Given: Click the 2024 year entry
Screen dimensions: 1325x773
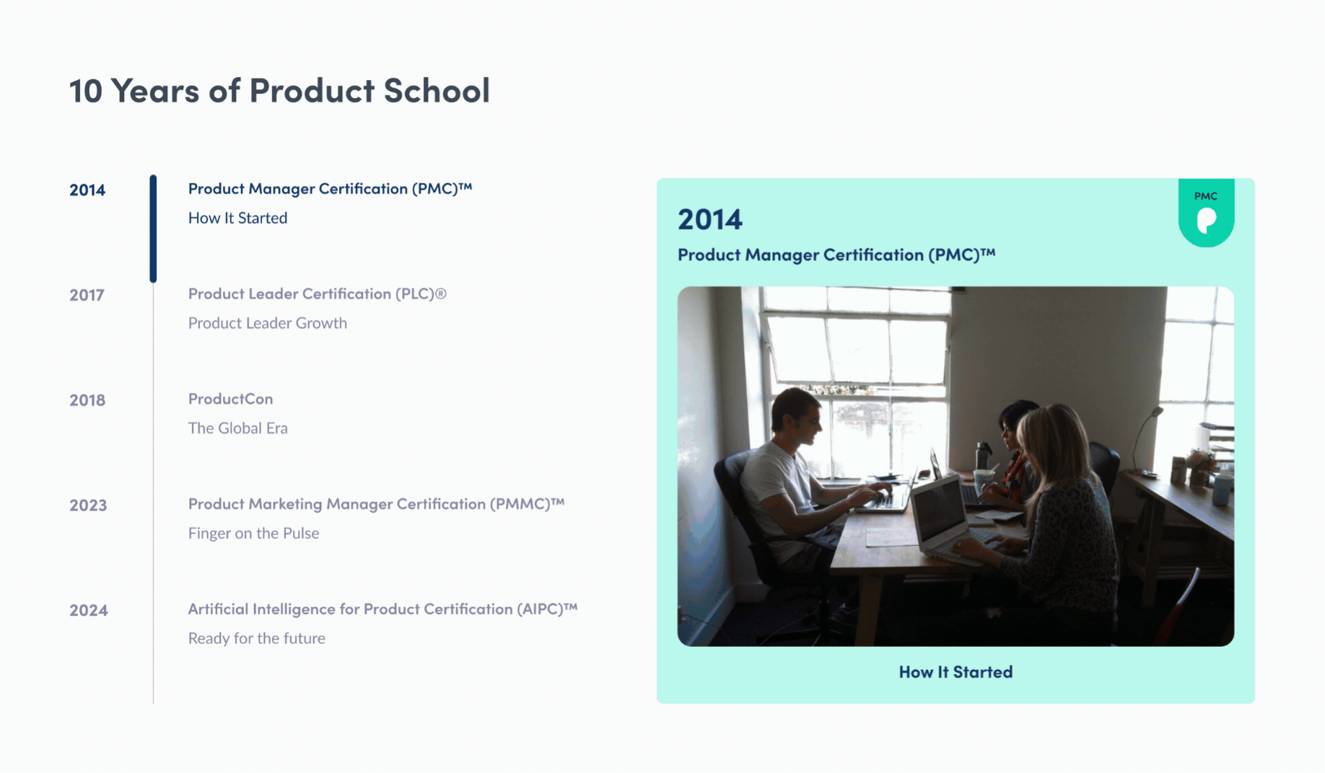Looking at the screenshot, I should point(87,610).
